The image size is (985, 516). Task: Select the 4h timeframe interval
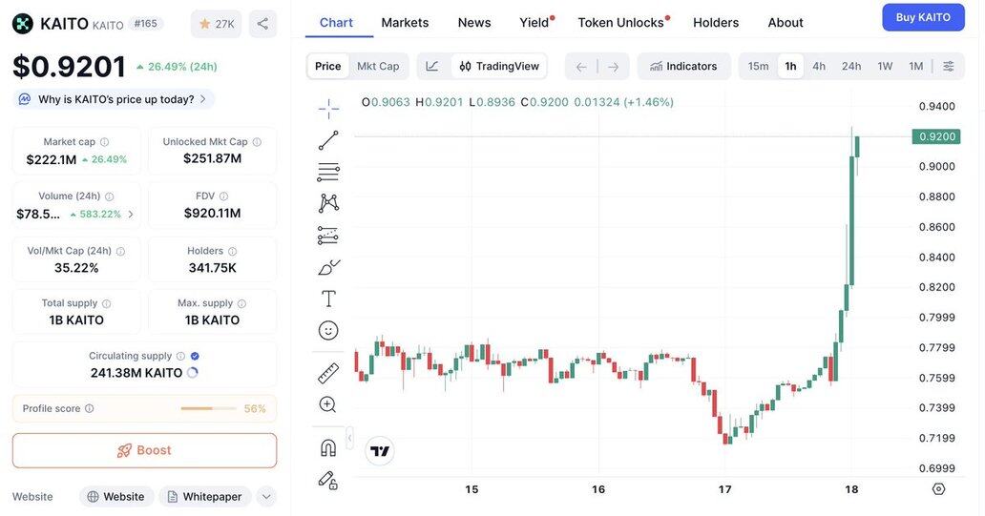[819, 66]
